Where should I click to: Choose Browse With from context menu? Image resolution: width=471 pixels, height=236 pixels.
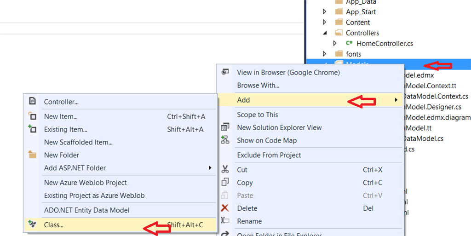[x=258, y=85]
